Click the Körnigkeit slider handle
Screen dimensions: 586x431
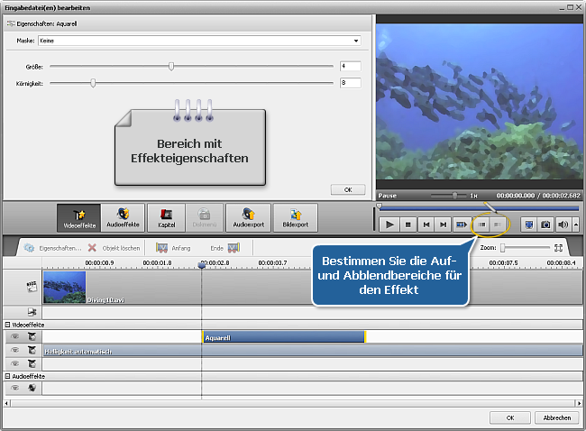pyautogui.click(x=93, y=83)
